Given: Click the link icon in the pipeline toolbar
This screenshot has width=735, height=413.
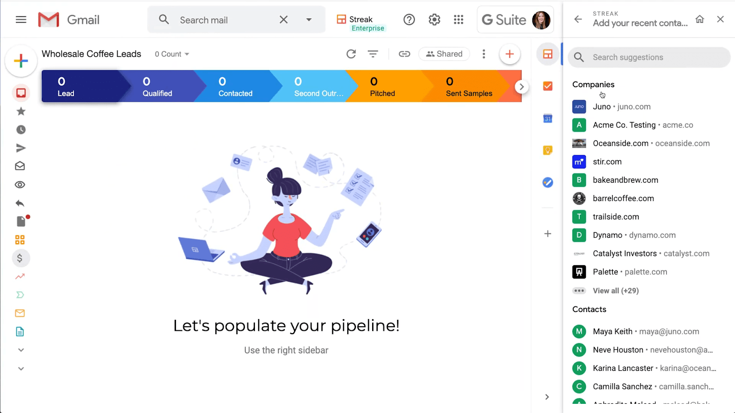Looking at the screenshot, I should click(x=404, y=54).
